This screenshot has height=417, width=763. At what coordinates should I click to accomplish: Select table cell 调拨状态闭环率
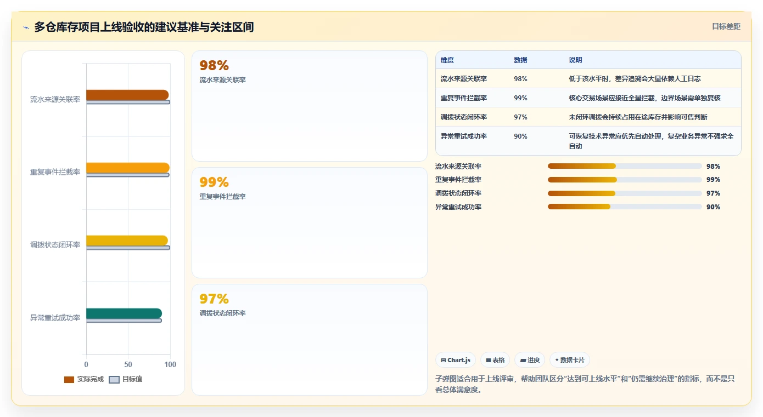tap(464, 117)
